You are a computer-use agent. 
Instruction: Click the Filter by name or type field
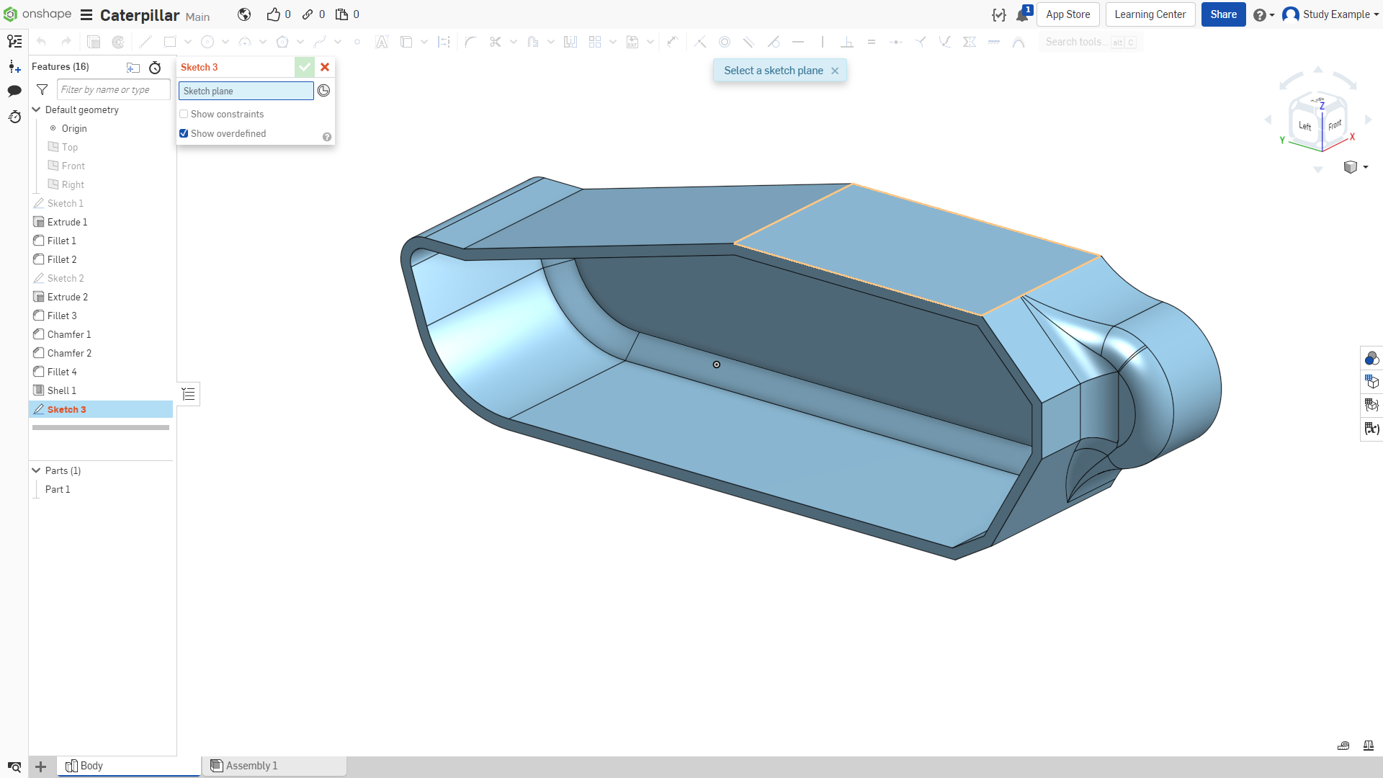(x=114, y=90)
